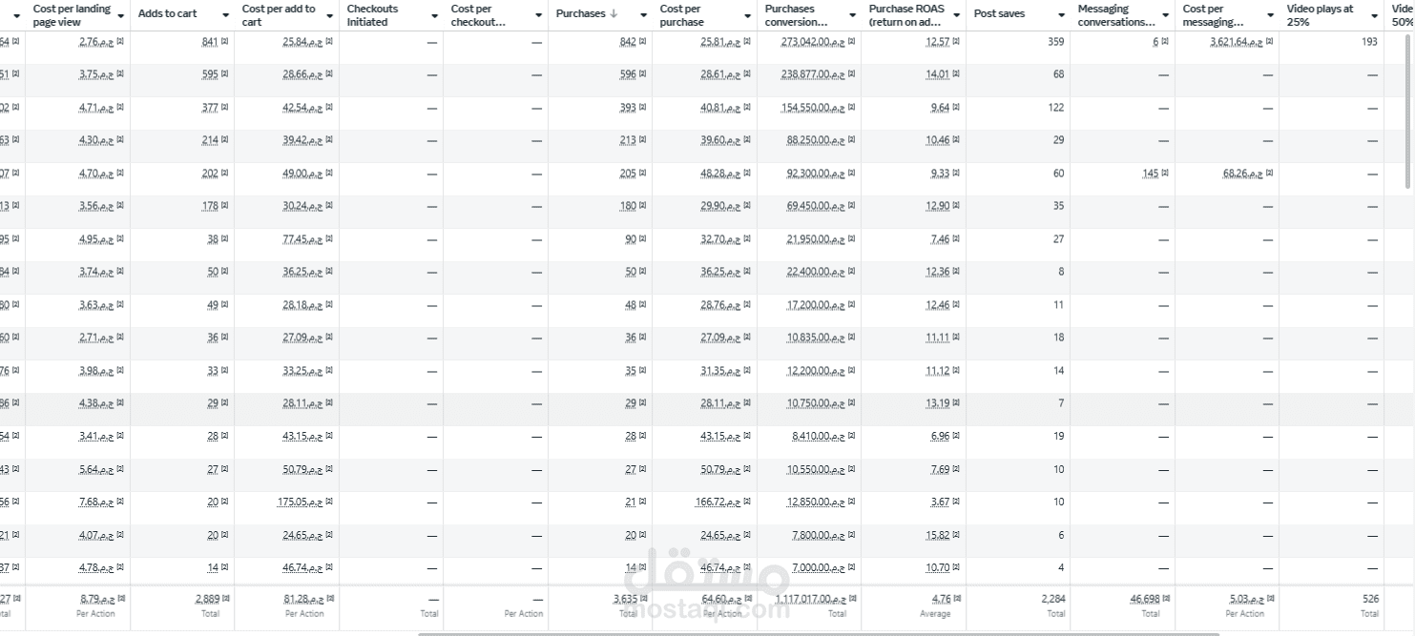Click the 166.72 cost per purchase value
Screen dimensions: 1415x636
tap(718, 503)
